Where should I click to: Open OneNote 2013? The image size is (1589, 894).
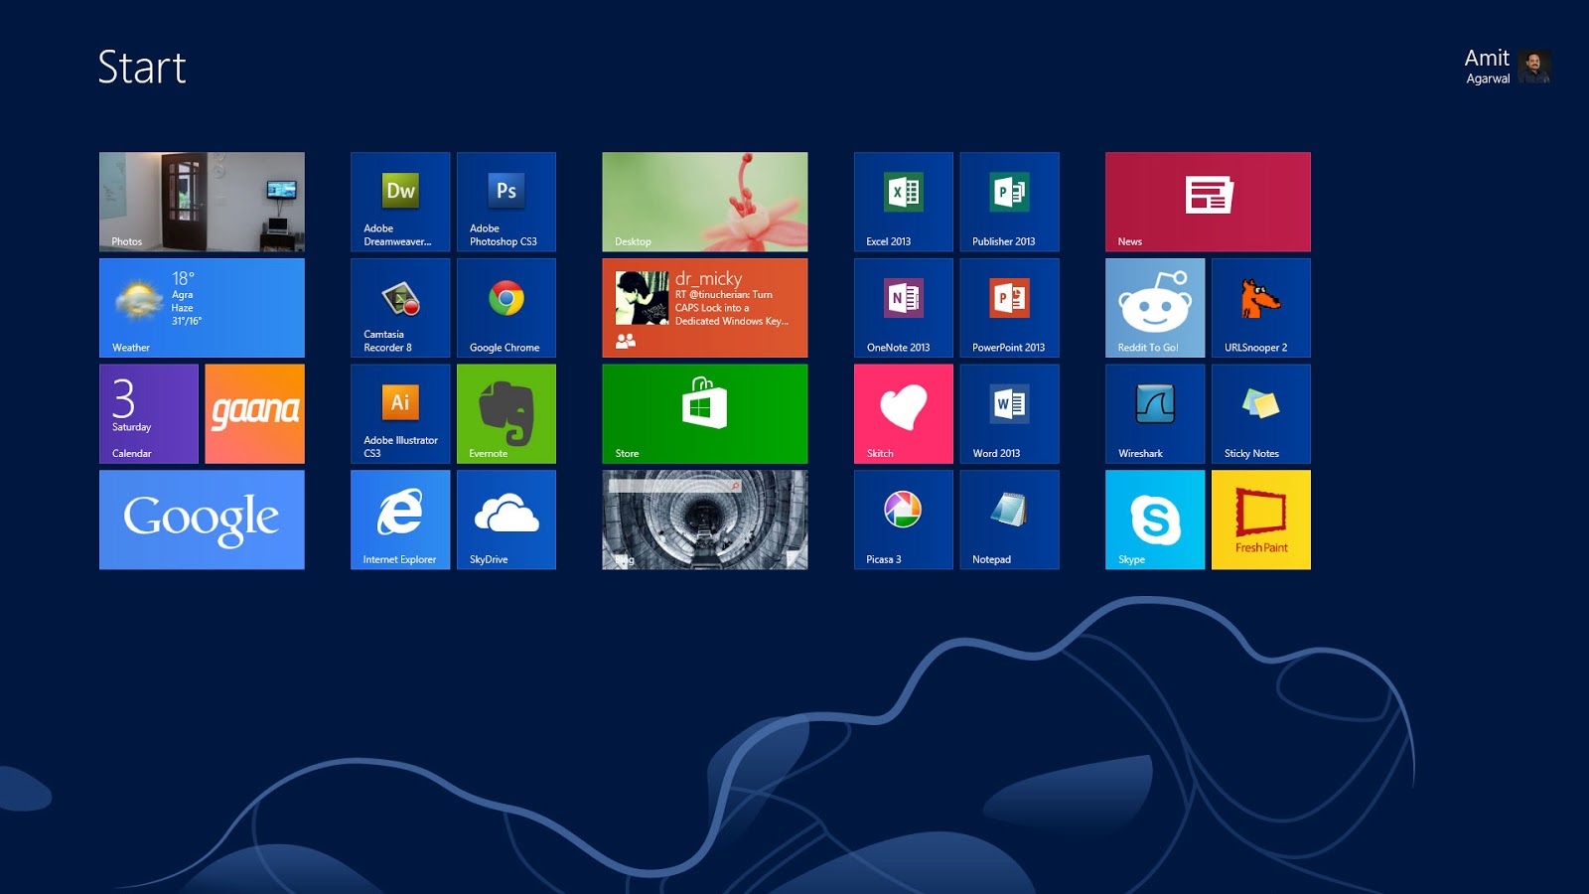(x=904, y=308)
